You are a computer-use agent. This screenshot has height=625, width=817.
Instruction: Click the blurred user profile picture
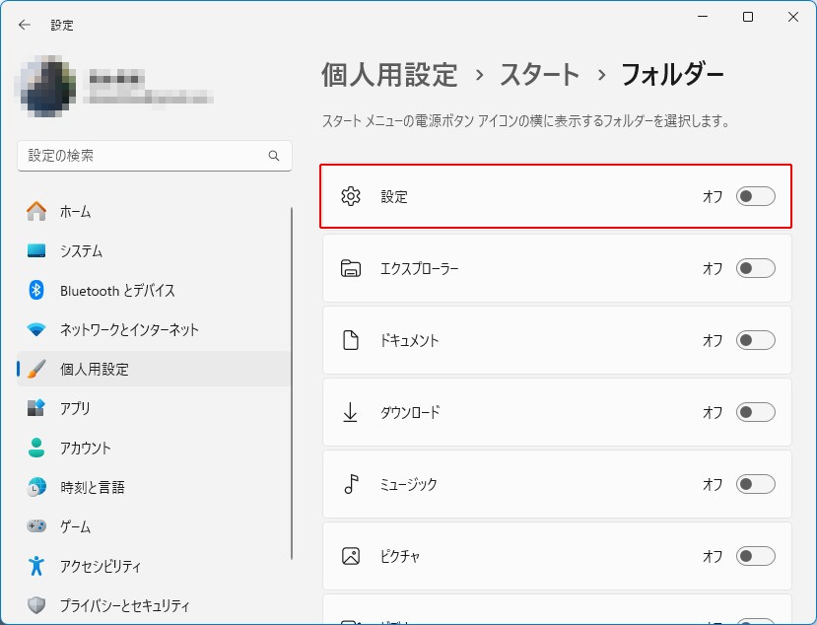(x=48, y=86)
